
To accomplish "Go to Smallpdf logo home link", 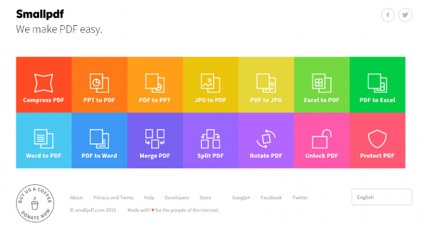I will click(40, 14).
